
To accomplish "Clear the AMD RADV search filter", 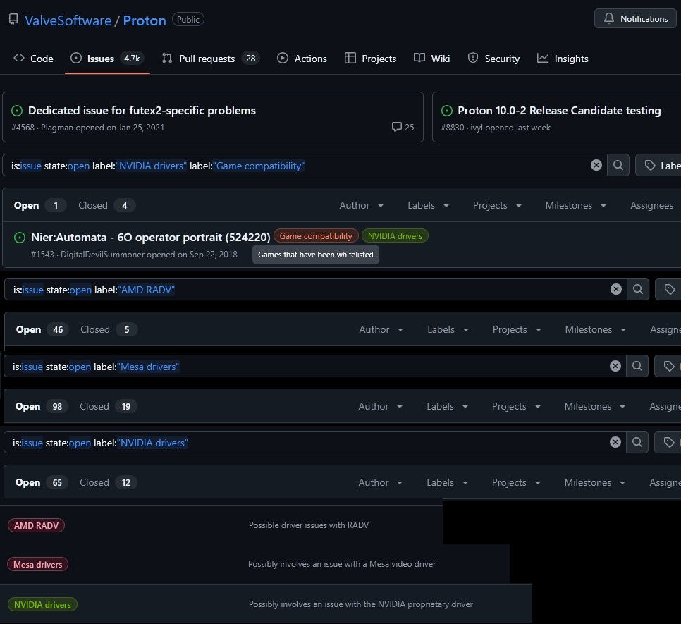I will [x=616, y=289].
